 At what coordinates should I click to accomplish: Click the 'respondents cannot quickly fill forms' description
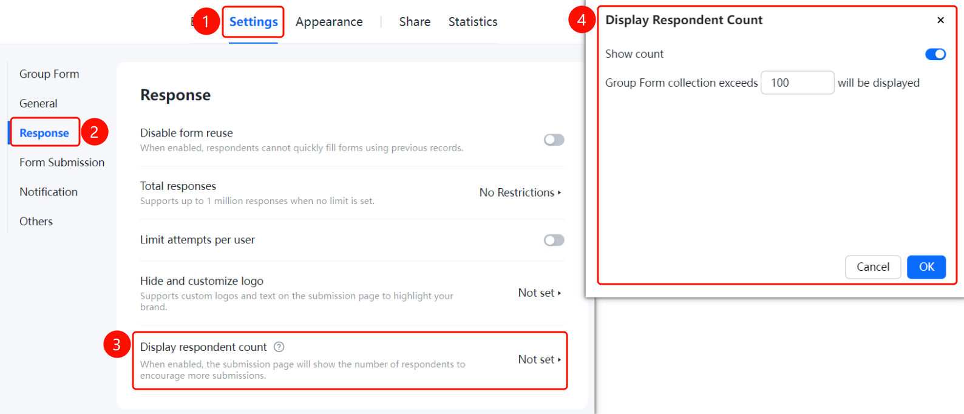point(302,148)
